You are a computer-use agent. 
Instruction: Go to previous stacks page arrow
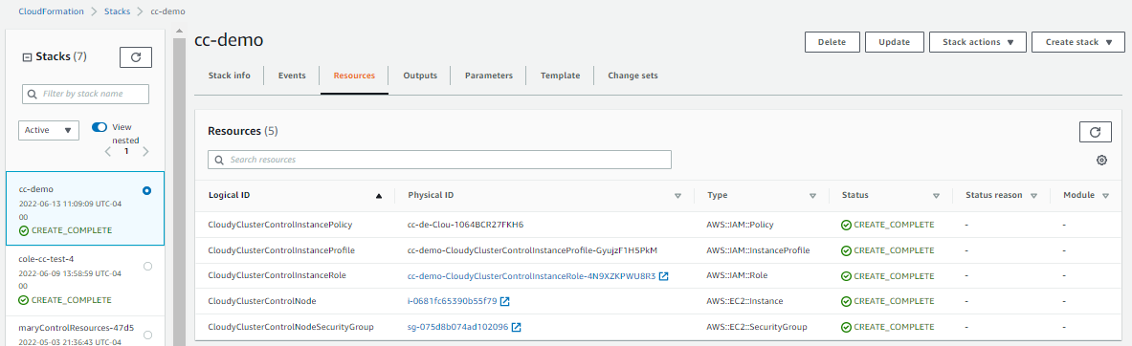coord(107,151)
